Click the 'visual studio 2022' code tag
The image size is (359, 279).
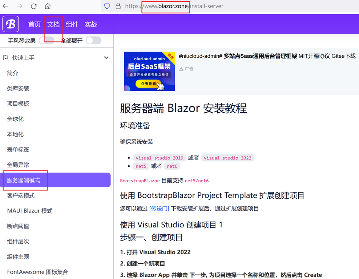click(227, 158)
